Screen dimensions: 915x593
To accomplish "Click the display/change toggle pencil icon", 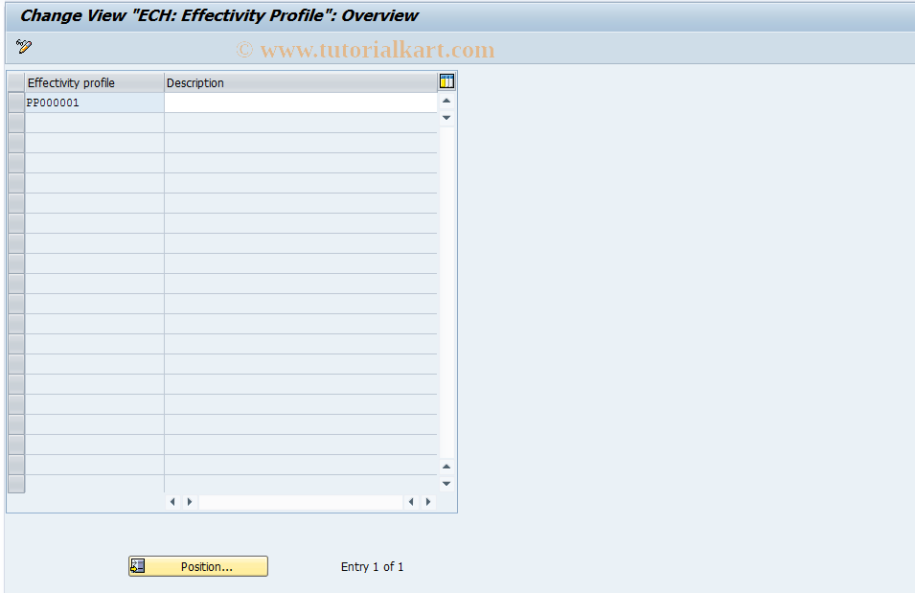I will pos(24,46).
